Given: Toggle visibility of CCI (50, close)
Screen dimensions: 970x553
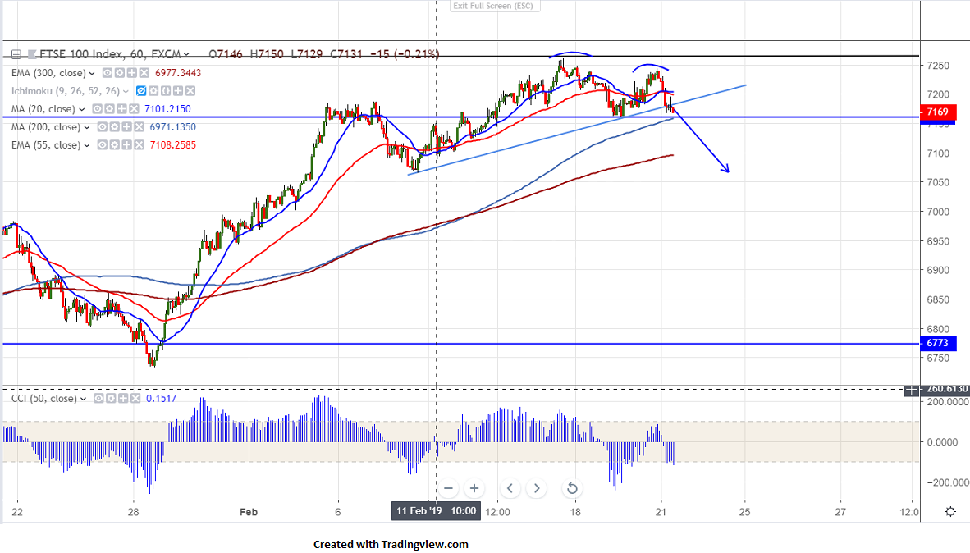Looking at the screenshot, I should pos(98,399).
